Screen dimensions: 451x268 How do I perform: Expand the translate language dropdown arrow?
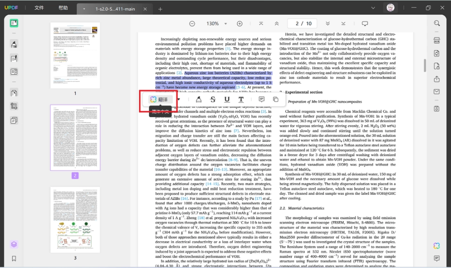(179, 100)
